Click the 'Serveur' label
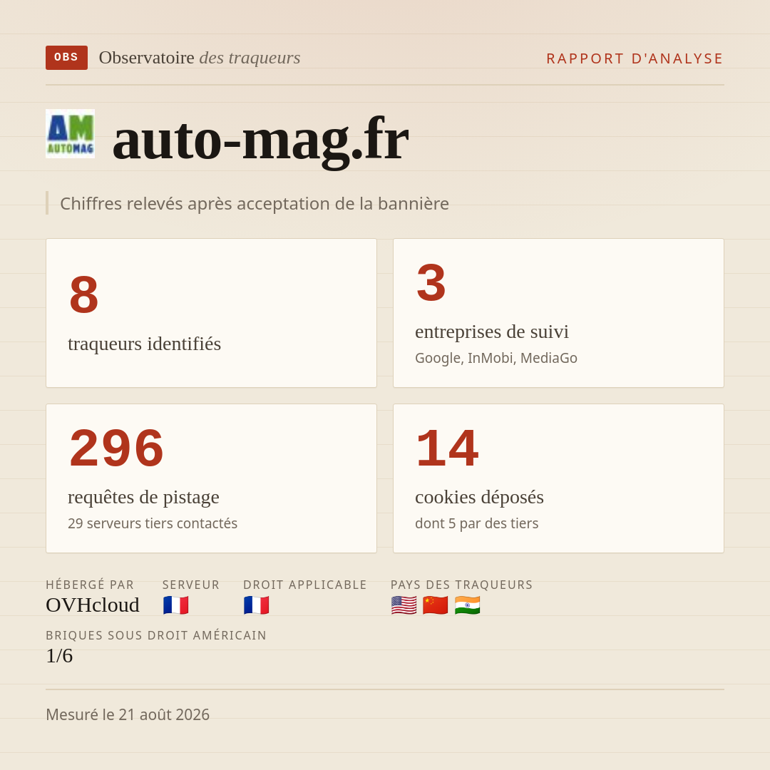This screenshot has width=770, height=770. tap(191, 585)
